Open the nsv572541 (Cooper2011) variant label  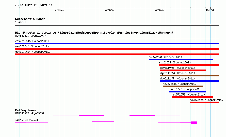coord(165,57)
